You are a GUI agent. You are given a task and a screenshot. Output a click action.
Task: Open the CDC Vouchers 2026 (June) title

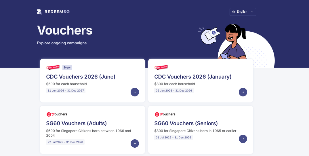tap(81, 77)
